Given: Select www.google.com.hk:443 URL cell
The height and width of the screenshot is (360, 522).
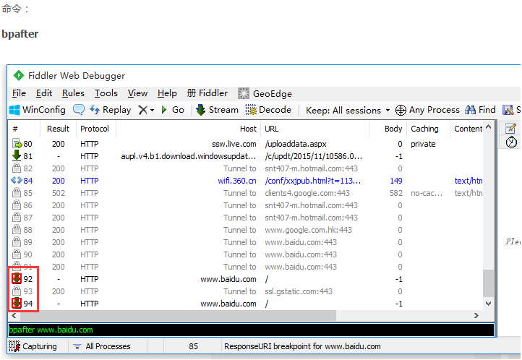Looking at the screenshot, I should point(308,230).
